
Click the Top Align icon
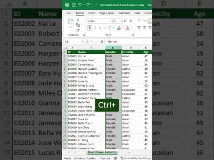[139, 21]
